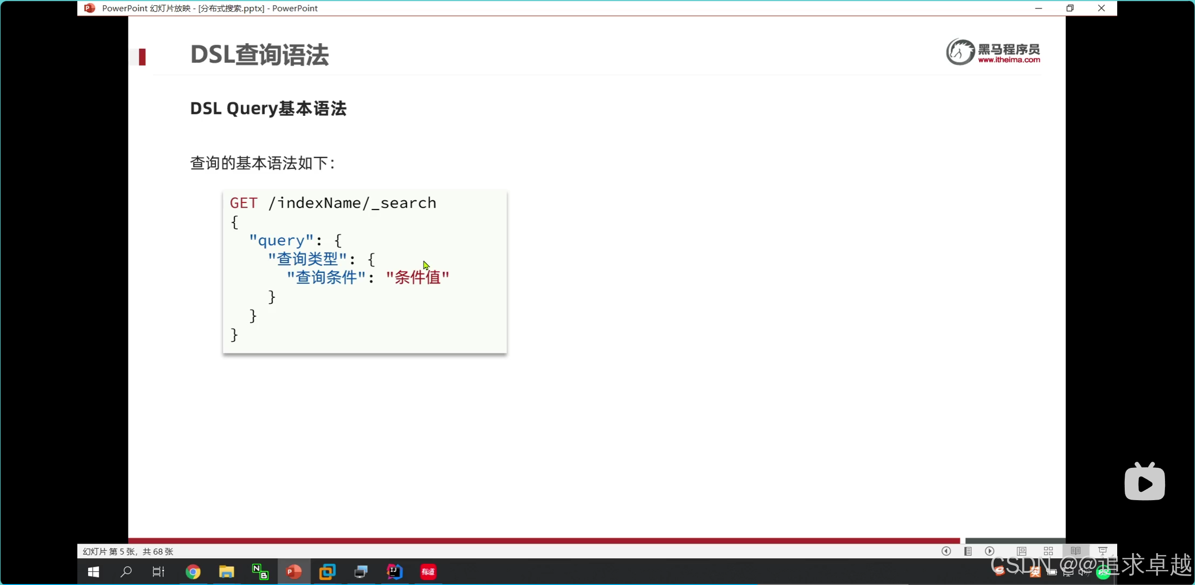Viewport: 1195px width, 585px height.
Task: Start Slide Show presentation view icon
Action: (1103, 551)
